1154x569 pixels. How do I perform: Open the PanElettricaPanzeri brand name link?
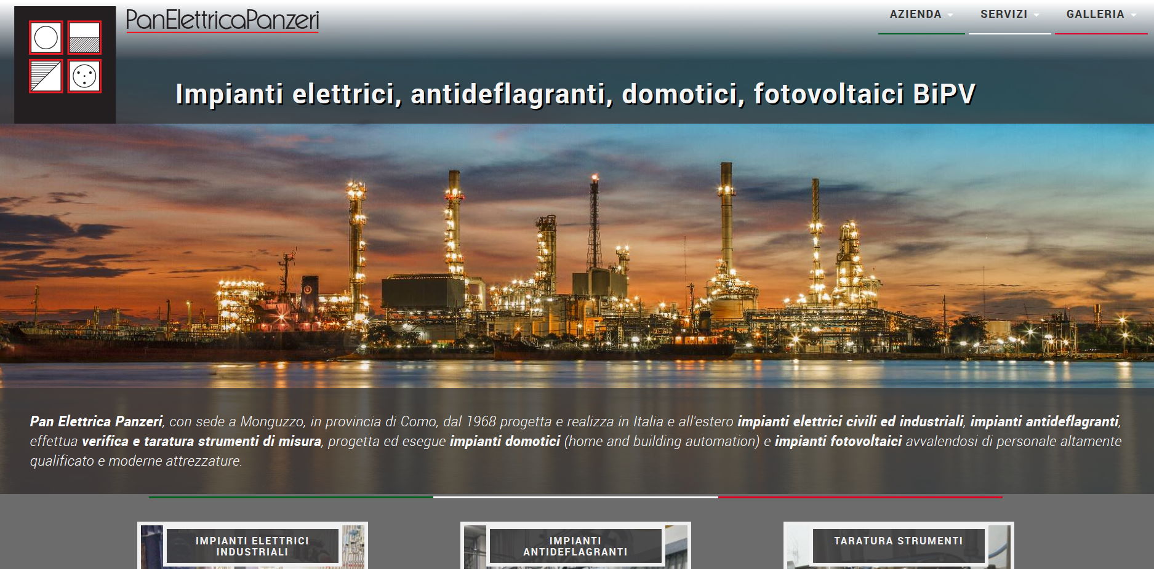(x=222, y=20)
